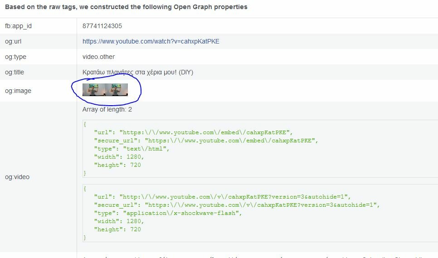Click the og:image property label
The image size is (438, 258).
click(x=18, y=91)
